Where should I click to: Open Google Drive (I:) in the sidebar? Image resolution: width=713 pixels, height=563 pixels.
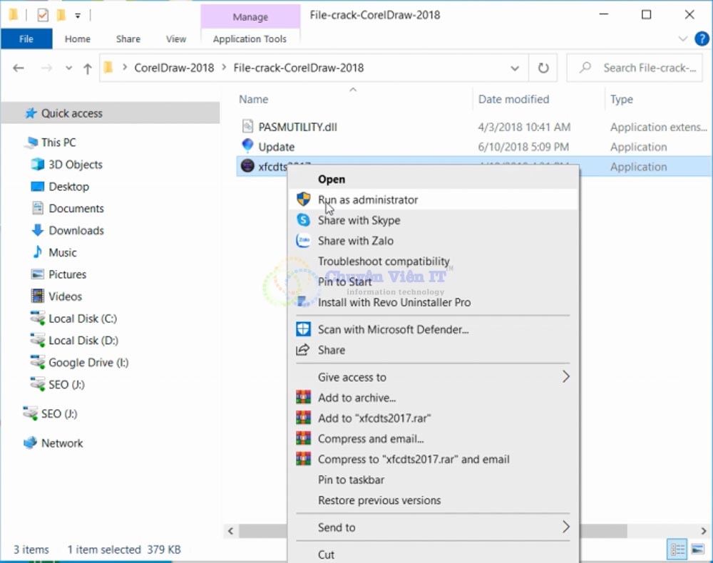tap(88, 363)
